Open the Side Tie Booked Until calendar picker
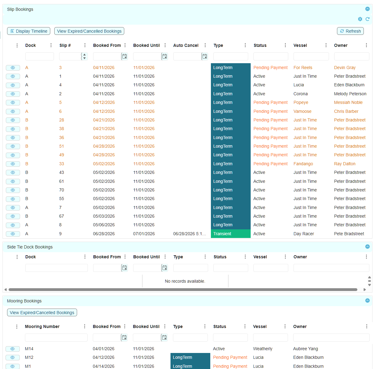The height and width of the screenshot is (369, 378). point(165,268)
